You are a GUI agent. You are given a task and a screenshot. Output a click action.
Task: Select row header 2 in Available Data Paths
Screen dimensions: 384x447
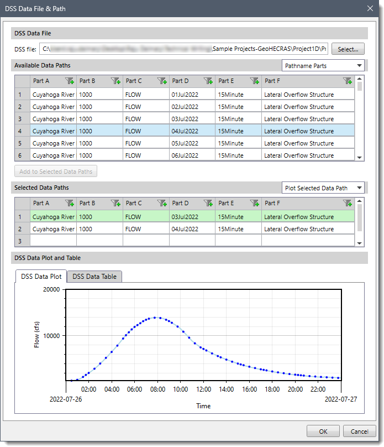(x=23, y=107)
